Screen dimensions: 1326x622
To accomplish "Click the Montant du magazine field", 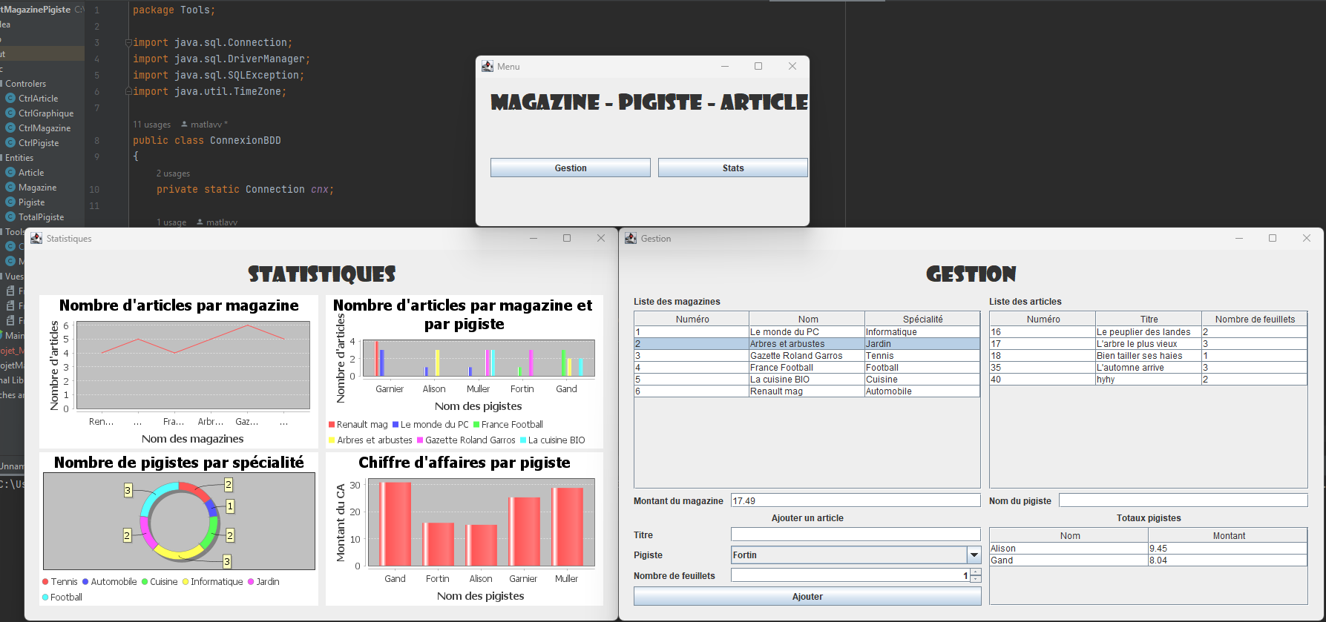I will click(x=856, y=500).
